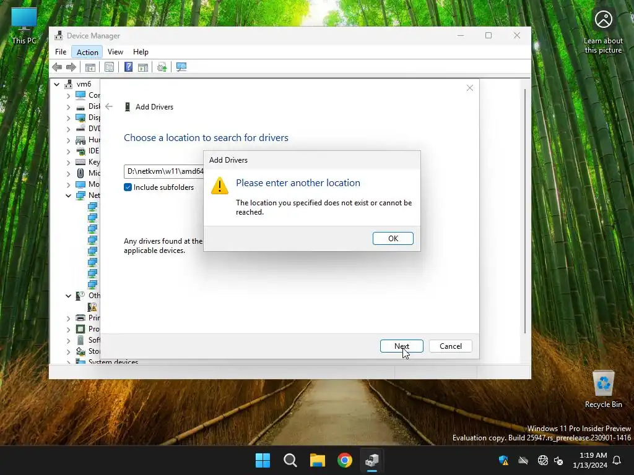634x475 pixels.
Task: Click the back arrow in Add Drivers wizard
Action: (109, 106)
